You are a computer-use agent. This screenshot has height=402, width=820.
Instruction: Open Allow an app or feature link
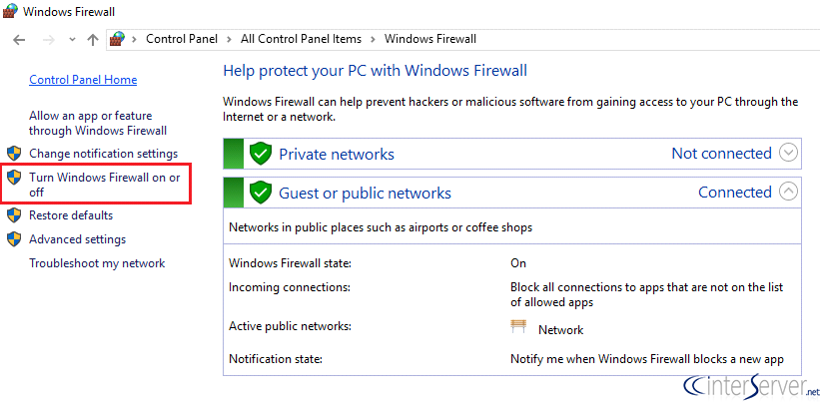point(98,124)
